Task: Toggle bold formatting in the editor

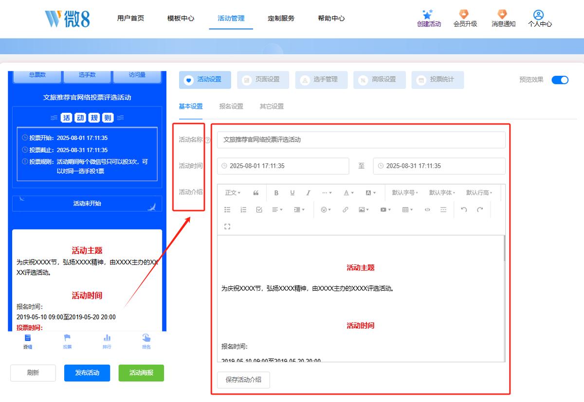Action: click(276, 193)
